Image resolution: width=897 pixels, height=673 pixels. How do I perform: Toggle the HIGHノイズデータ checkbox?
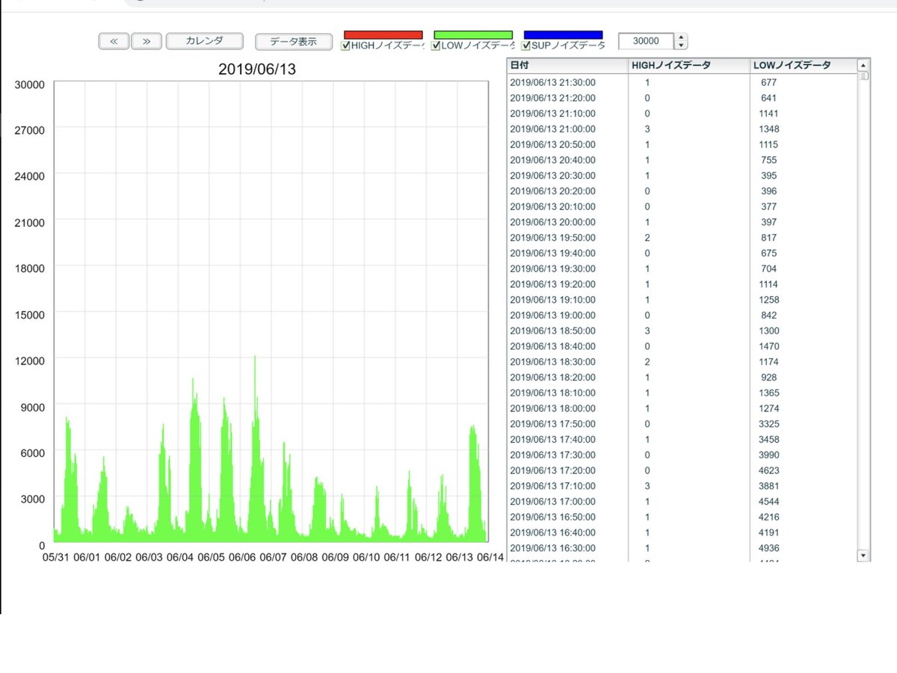[346, 46]
